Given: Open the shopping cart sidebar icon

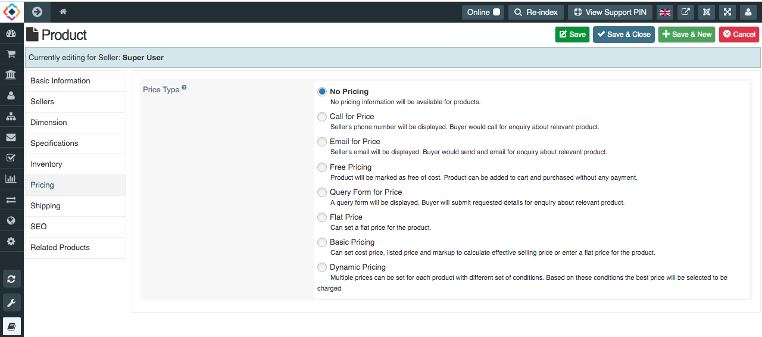Looking at the screenshot, I should click(x=11, y=54).
